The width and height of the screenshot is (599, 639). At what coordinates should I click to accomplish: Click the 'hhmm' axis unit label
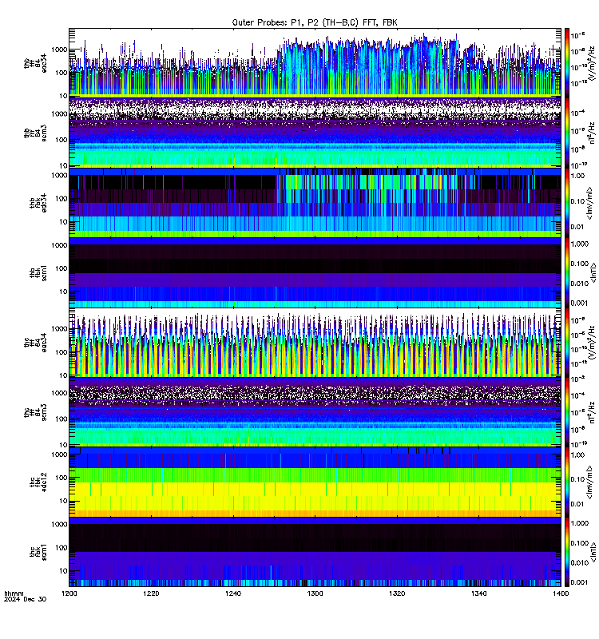point(14,593)
